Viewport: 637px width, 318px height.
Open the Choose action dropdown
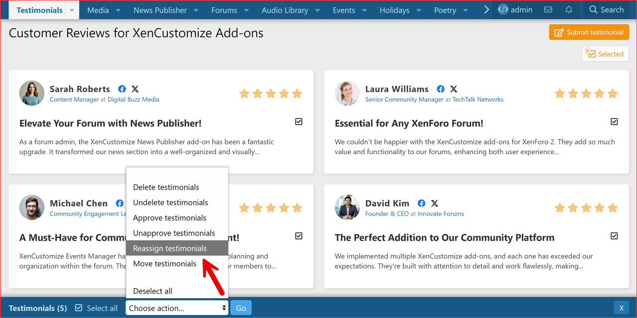(x=176, y=308)
